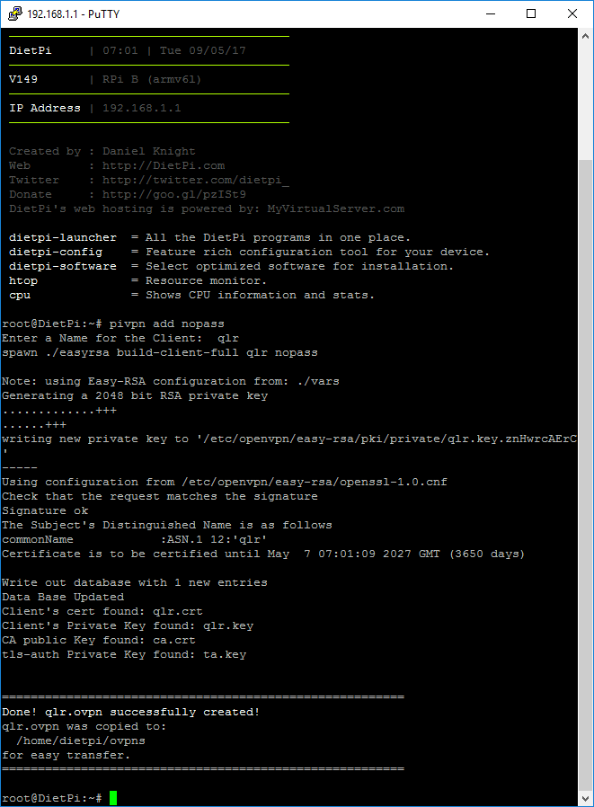Click the 'dietpi-config' command name
The width and height of the screenshot is (594, 807).
(x=56, y=253)
